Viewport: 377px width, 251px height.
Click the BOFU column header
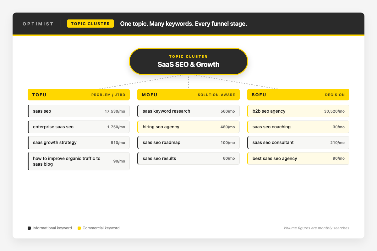[298, 95]
